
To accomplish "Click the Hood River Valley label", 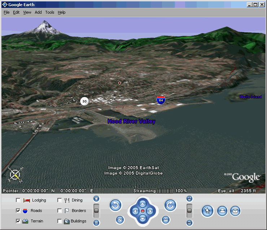I will [x=131, y=121].
